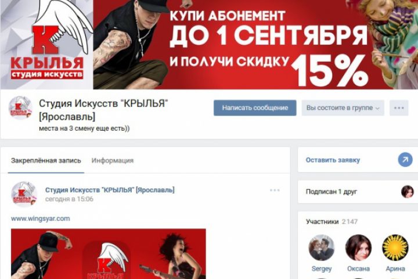This screenshot has height=279, width=418.
Task: Click the 15% discount cover banner
Action: point(209,45)
